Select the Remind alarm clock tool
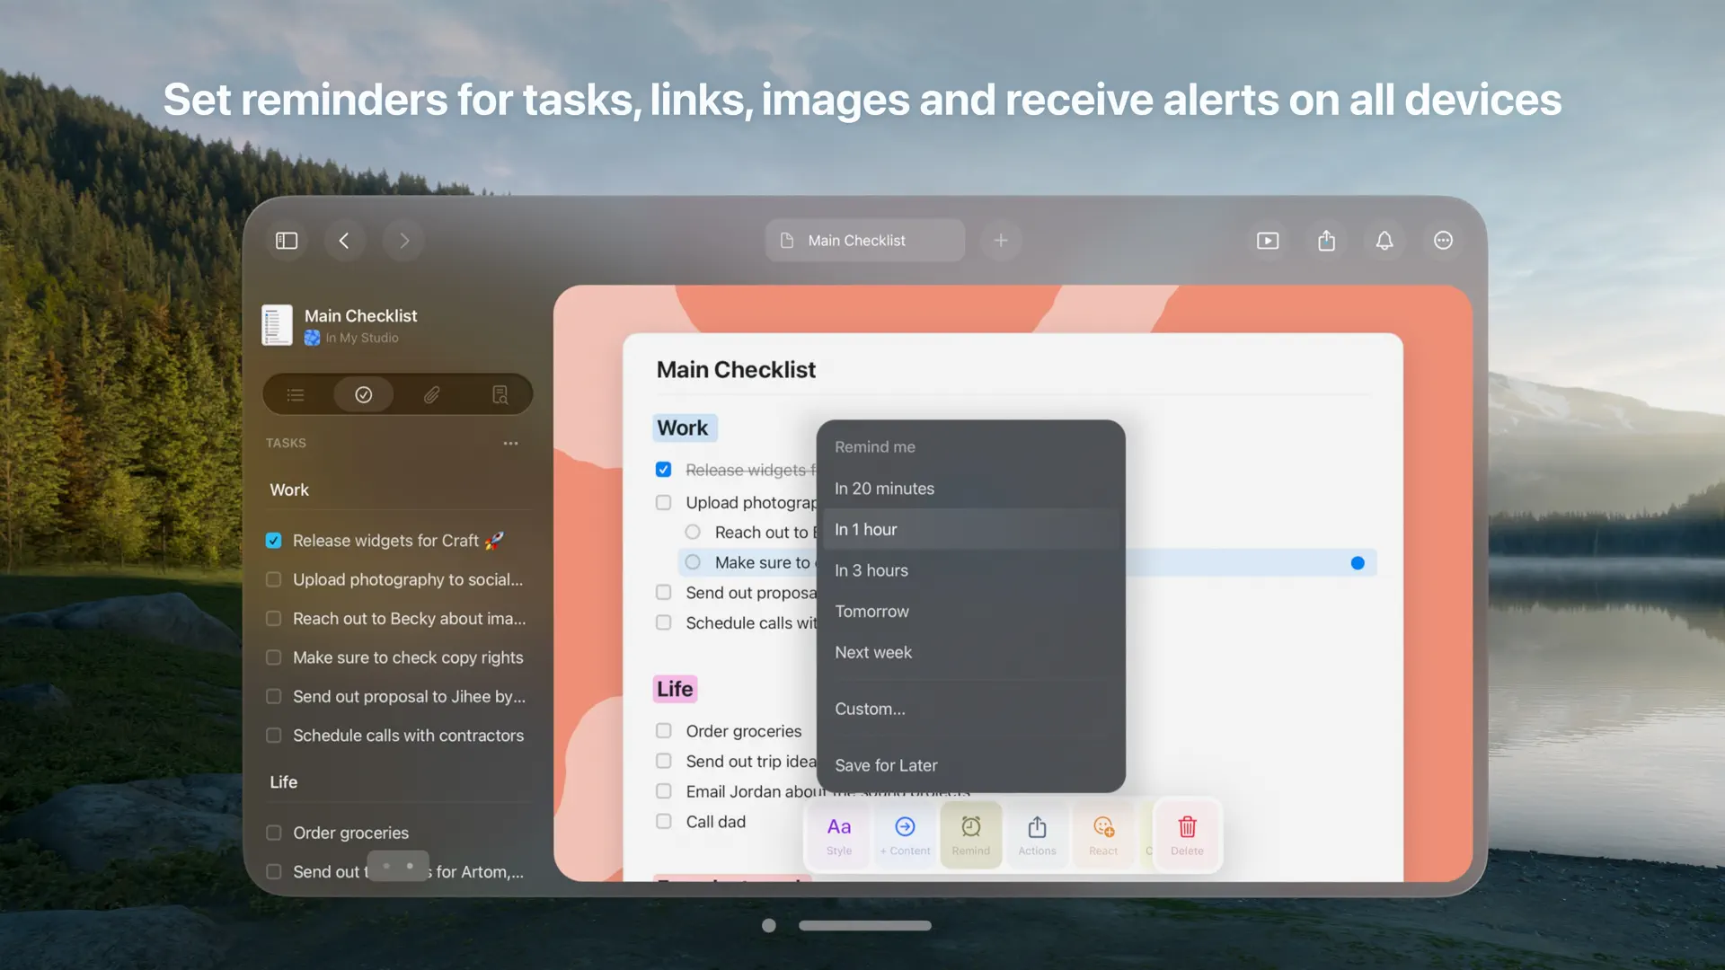1725x970 pixels. pos(970,833)
